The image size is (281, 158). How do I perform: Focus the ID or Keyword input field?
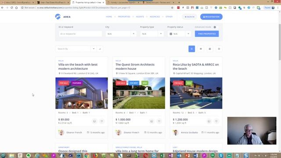[x=80, y=34]
